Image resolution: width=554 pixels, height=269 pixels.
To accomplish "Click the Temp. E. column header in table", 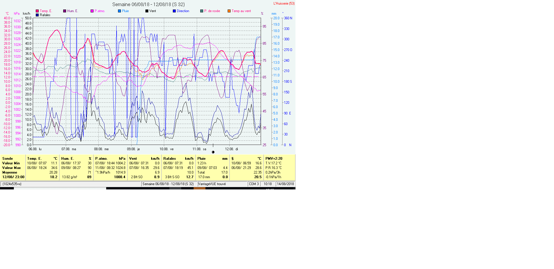I will pos(34,159).
